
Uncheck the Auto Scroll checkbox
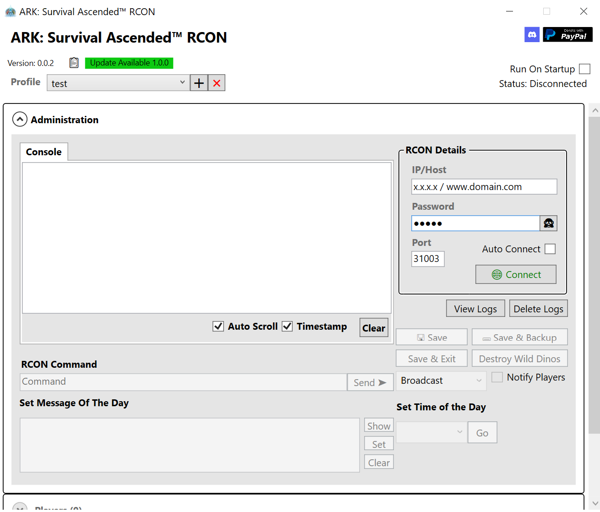point(218,326)
